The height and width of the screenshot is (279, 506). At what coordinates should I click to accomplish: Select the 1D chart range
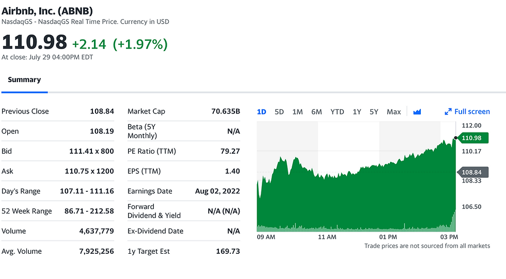click(262, 112)
